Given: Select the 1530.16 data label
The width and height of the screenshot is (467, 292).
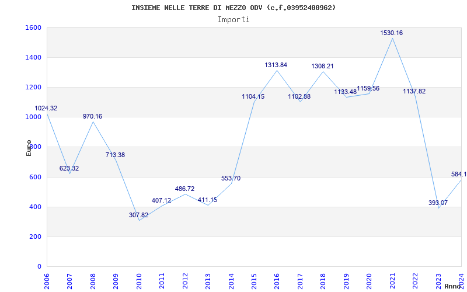Looking at the screenshot, I should pyautogui.click(x=391, y=33).
